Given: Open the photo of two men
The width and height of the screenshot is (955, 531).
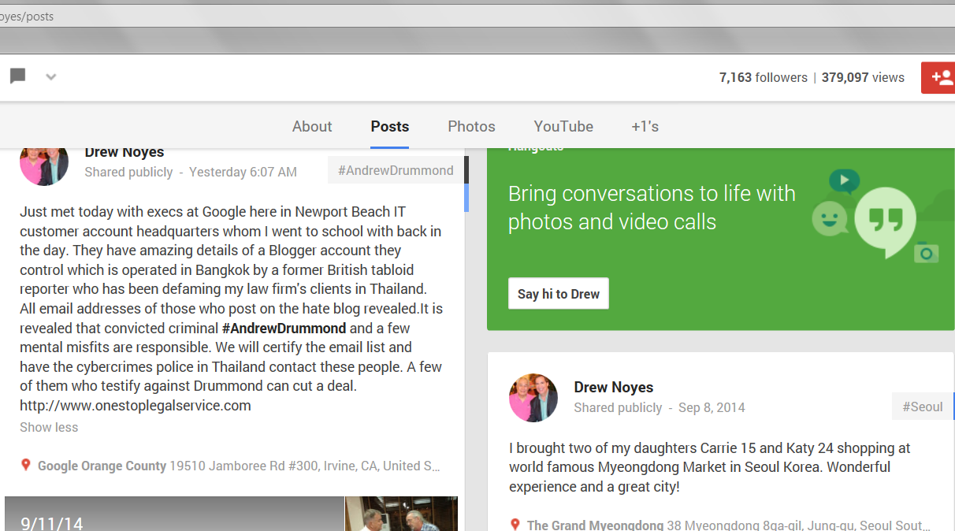Looking at the screenshot, I should [401, 514].
